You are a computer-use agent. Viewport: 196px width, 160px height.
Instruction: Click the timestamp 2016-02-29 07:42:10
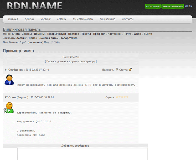coord(37,70)
